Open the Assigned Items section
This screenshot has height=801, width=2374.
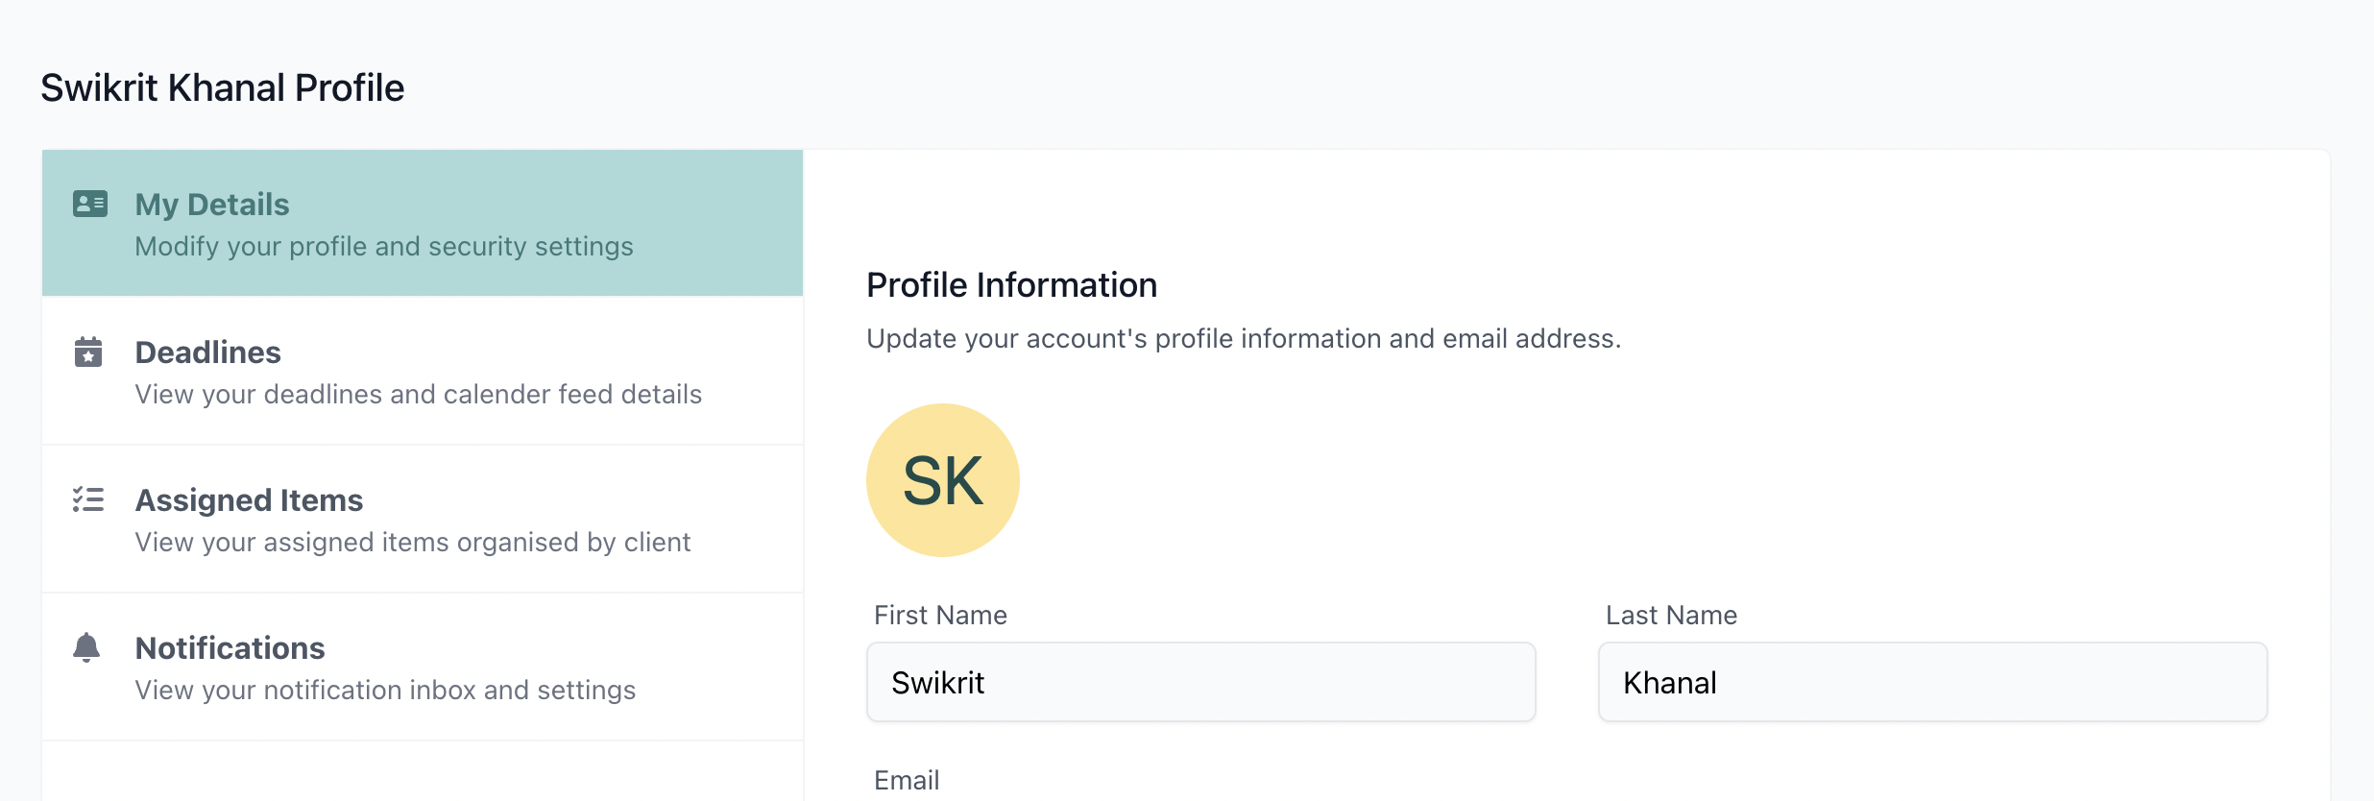pos(423,519)
